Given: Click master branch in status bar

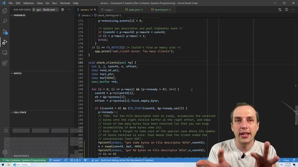Looking at the screenshot, I should click(55, 160).
